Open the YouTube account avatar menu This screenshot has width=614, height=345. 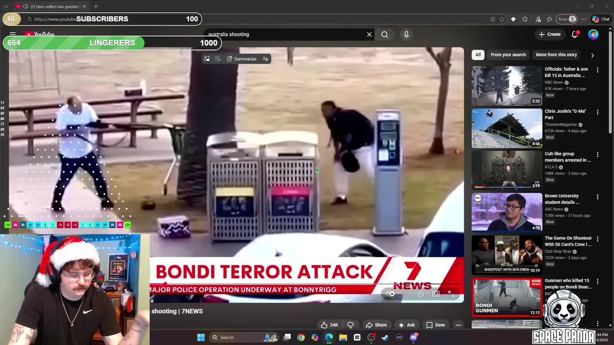point(593,34)
